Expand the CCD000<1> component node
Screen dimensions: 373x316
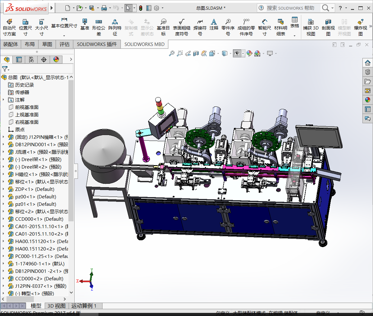3,219
